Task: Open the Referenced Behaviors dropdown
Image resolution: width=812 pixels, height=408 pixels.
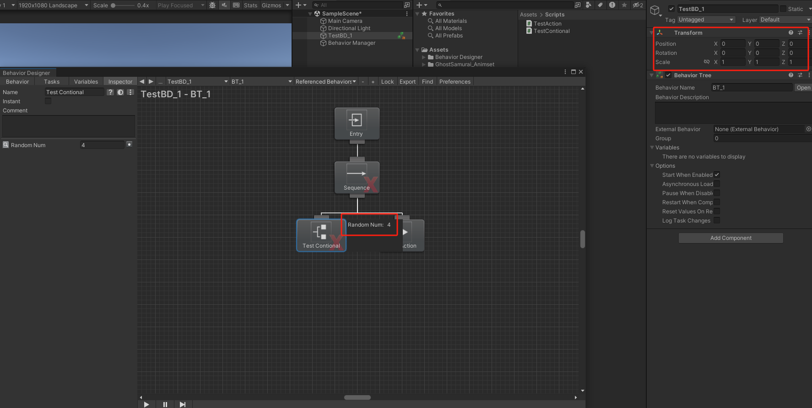Action: [x=325, y=81]
